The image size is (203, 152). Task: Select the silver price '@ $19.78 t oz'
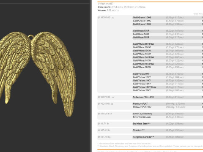pos(105,114)
